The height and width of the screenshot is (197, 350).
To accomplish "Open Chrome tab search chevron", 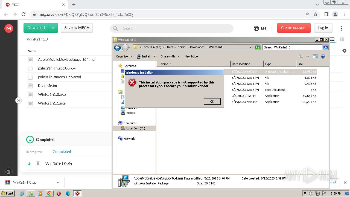I will pyautogui.click(x=317, y=5).
